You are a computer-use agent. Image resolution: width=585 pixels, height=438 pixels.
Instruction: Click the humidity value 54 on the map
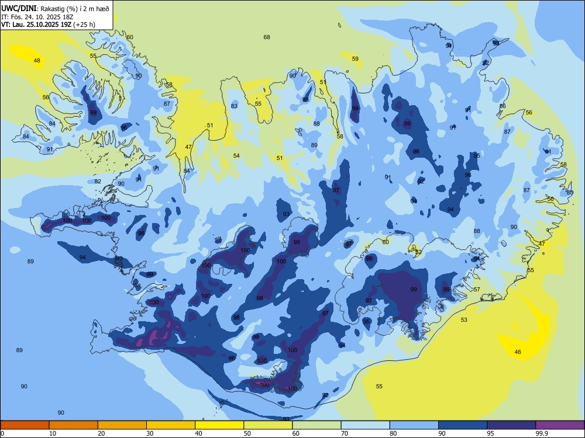pyautogui.click(x=236, y=156)
